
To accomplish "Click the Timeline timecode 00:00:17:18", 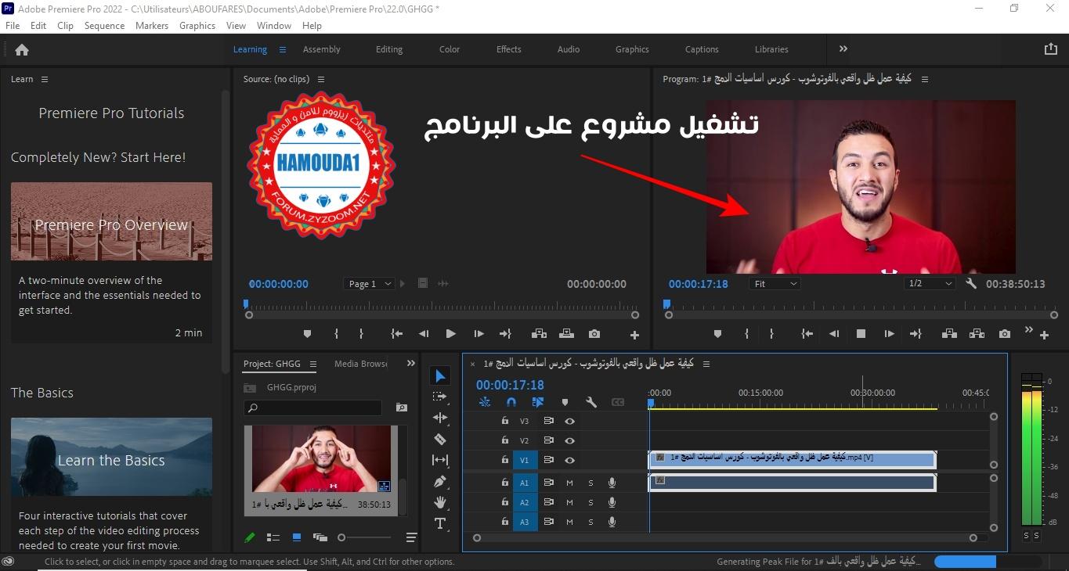I will pyautogui.click(x=510, y=385).
